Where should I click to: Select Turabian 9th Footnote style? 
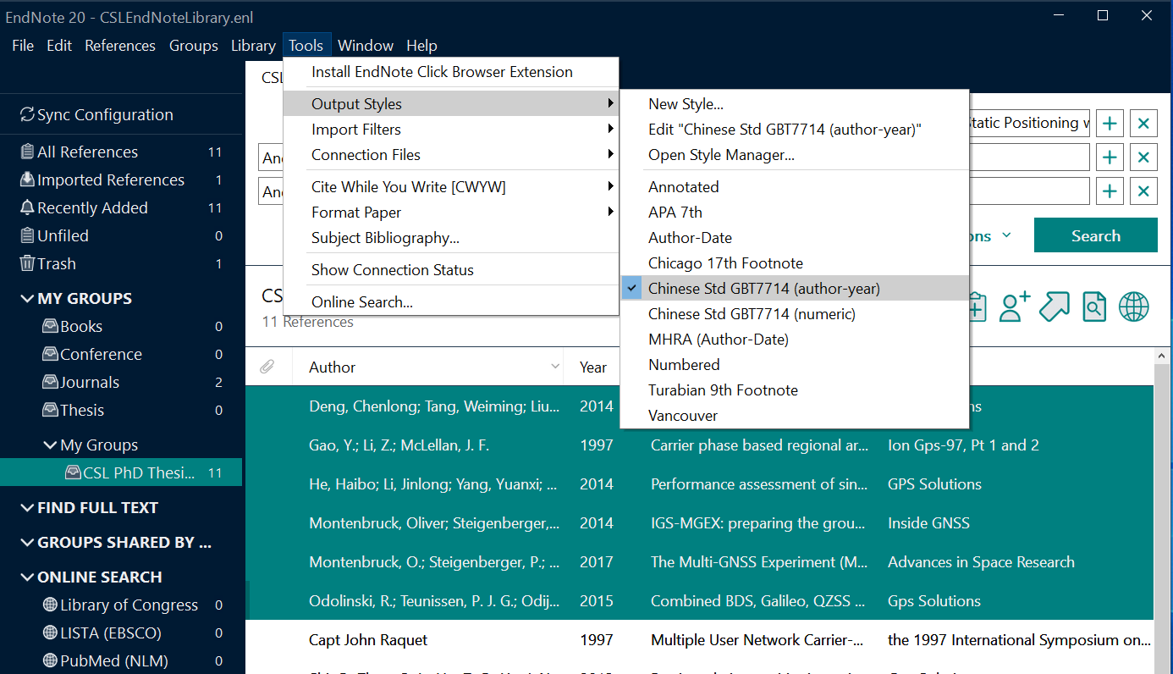(794, 390)
